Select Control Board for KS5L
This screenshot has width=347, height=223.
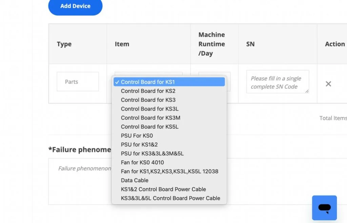click(149, 127)
